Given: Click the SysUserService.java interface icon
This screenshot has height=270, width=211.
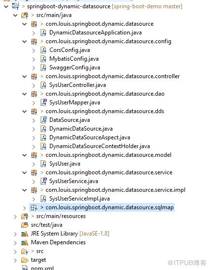Looking at the screenshot, I should tap(44, 181).
